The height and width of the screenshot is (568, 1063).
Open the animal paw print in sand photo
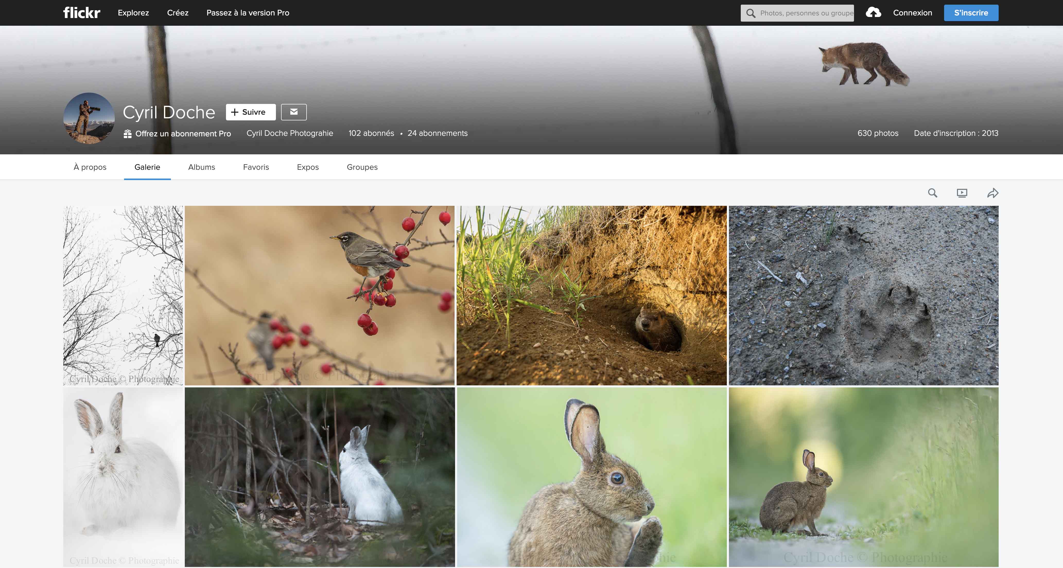coord(863,295)
